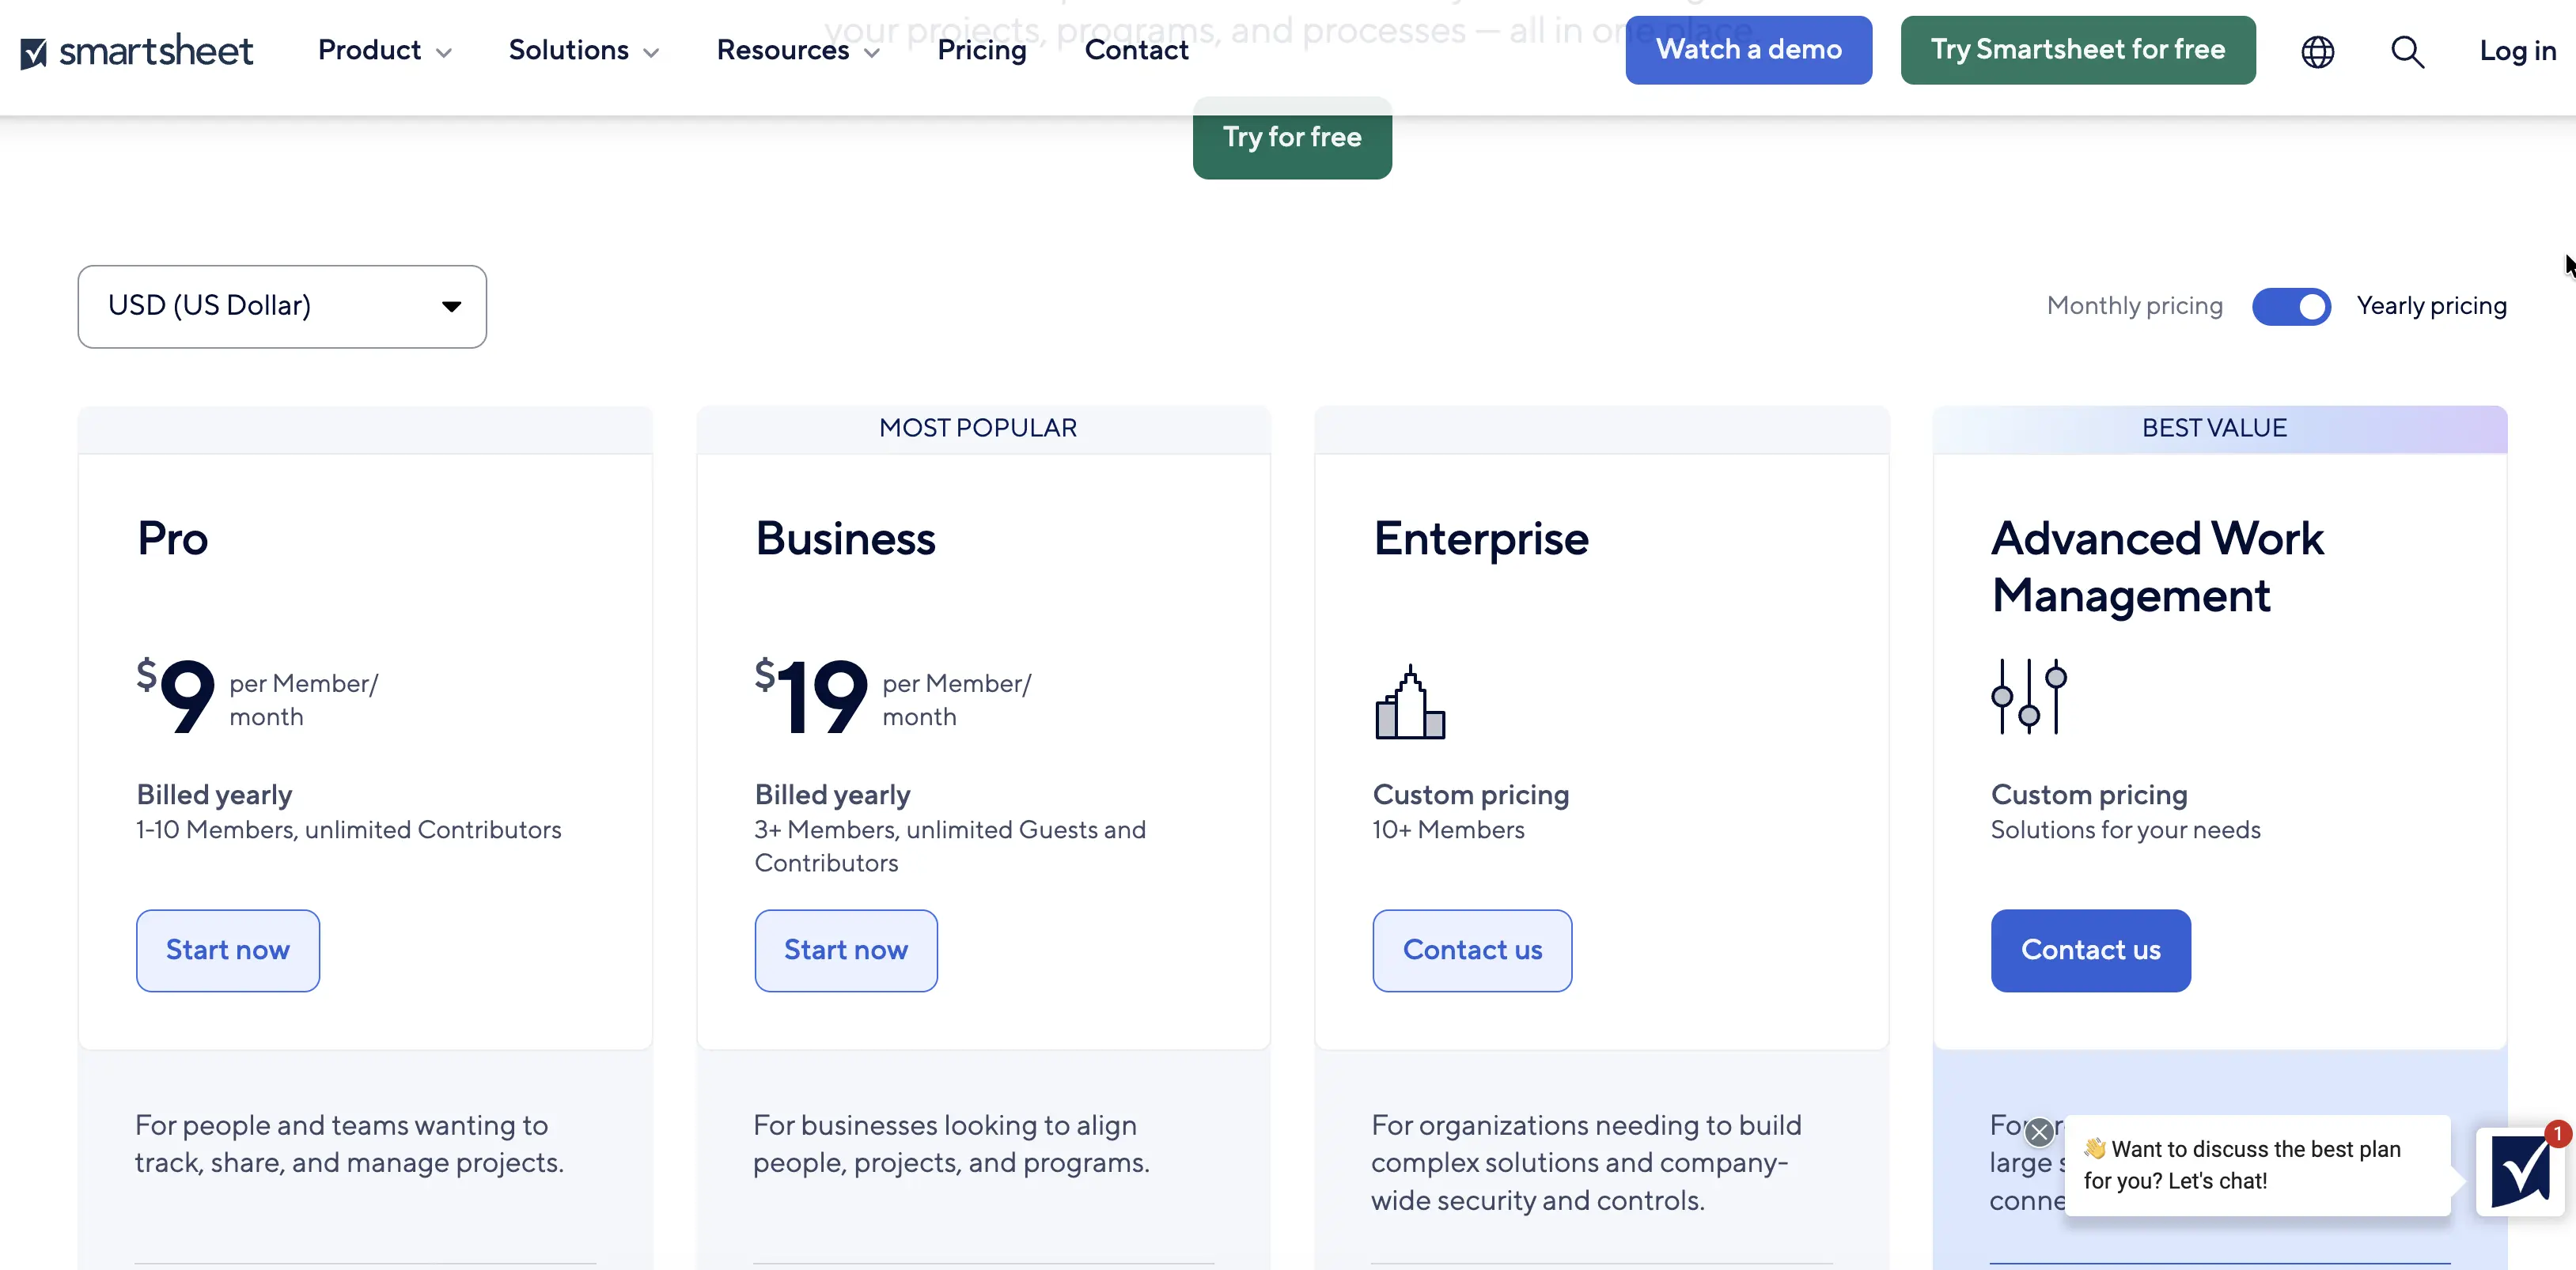The width and height of the screenshot is (2576, 1270).
Task: Toggle the Monthly/Yearly pricing switch
Action: pos(2291,307)
